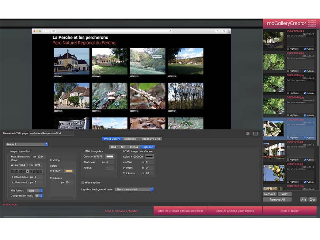This screenshot has height=240, width=320.
Task: Click the maGalleryCreator logo grid icon
Action: 312,23
